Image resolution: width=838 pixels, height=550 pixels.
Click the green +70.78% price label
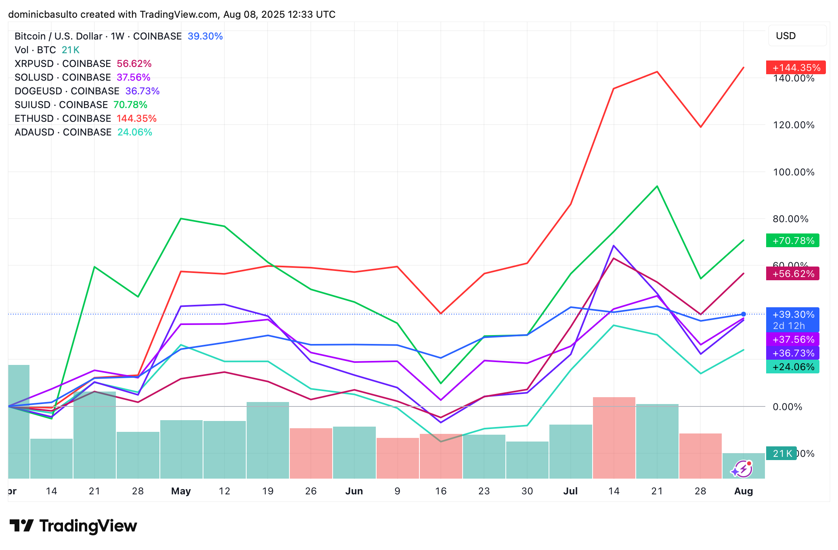[792, 240]
